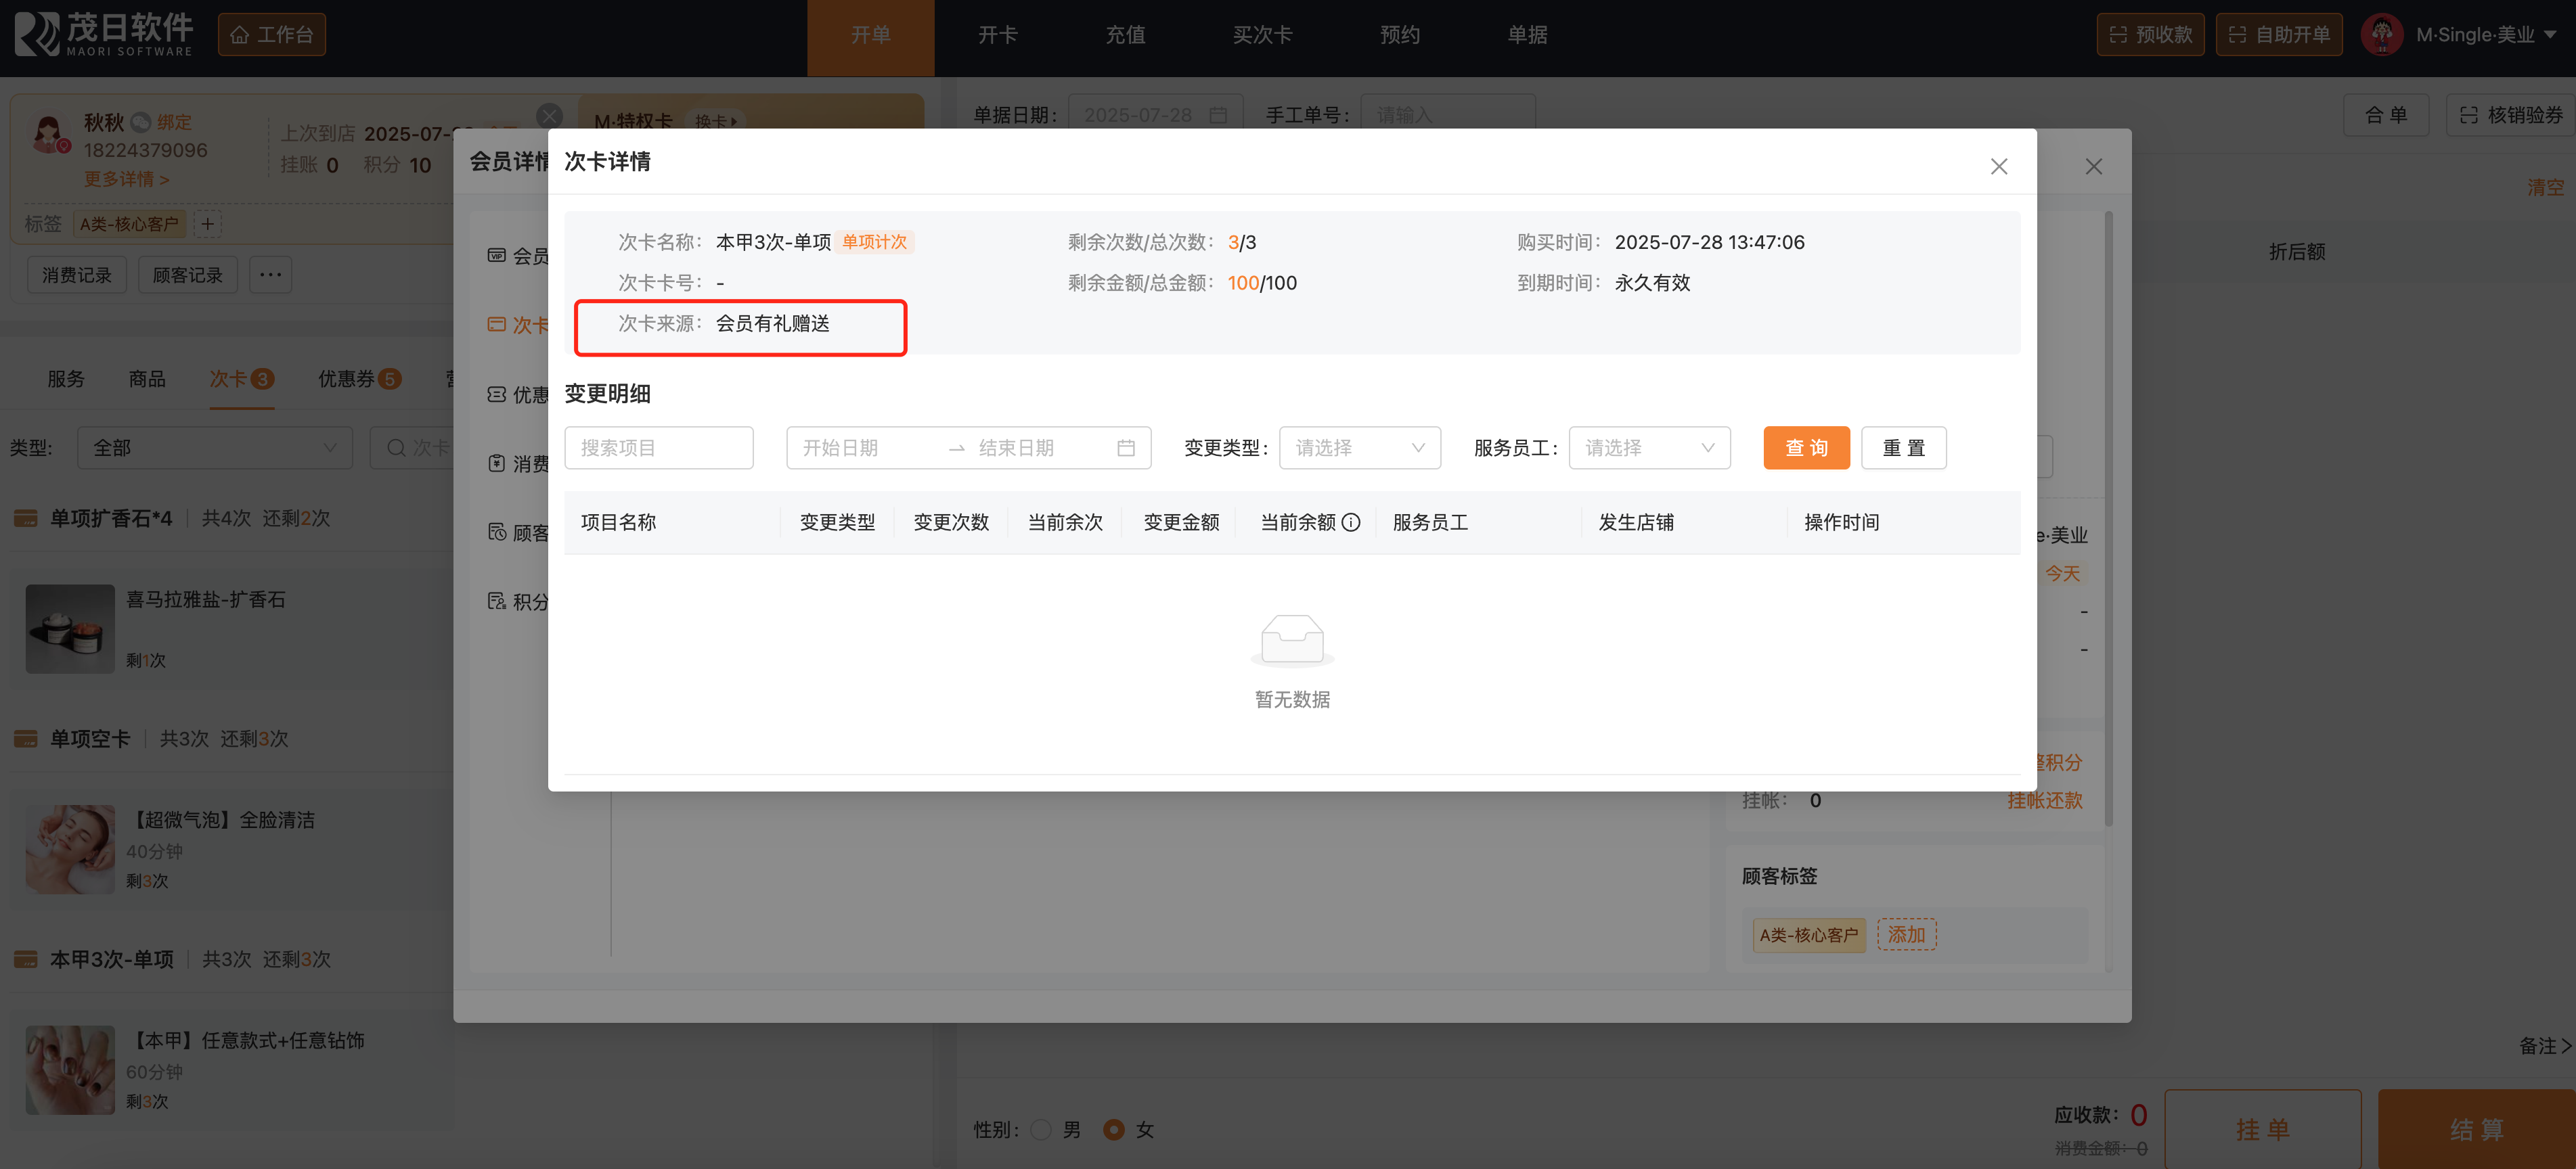Click the M·Single·美业 user avatar

coord(2381,35)
